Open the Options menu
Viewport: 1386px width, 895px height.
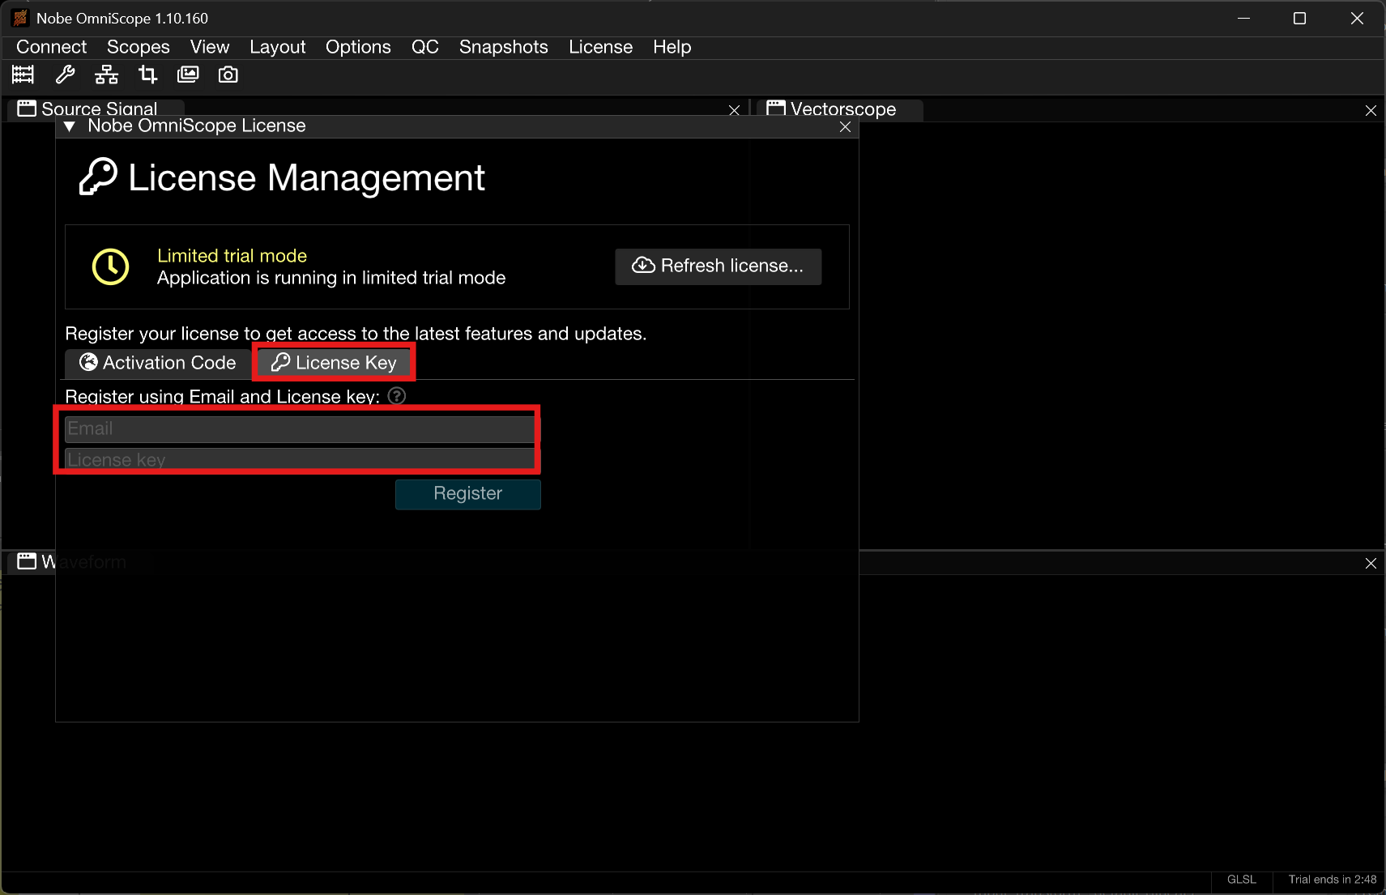tap(358, 47)
